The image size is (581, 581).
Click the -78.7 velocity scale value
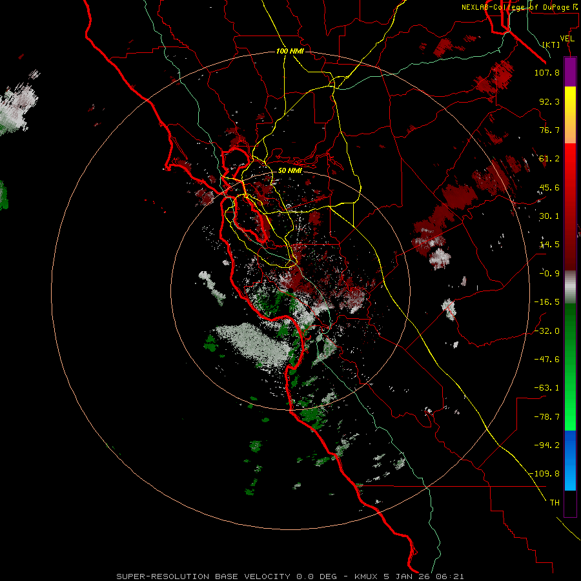(547, 417)
